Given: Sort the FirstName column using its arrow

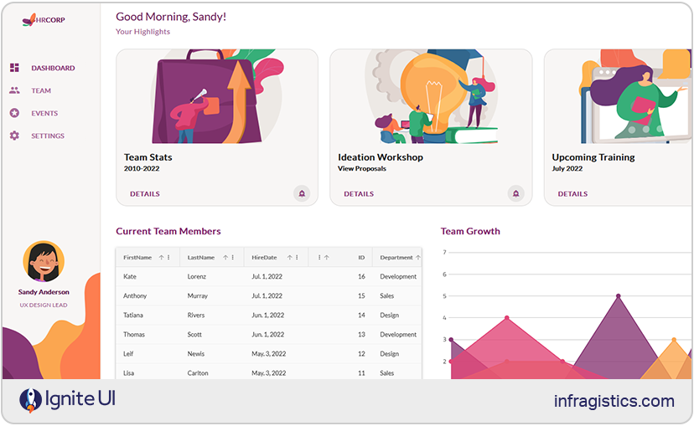Looking at the screenshot, I should pos(161,258).
